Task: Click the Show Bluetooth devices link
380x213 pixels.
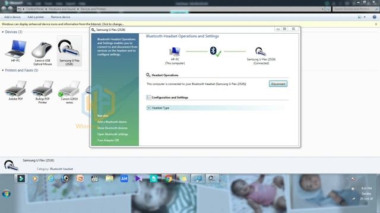Action: coord(112,128)
